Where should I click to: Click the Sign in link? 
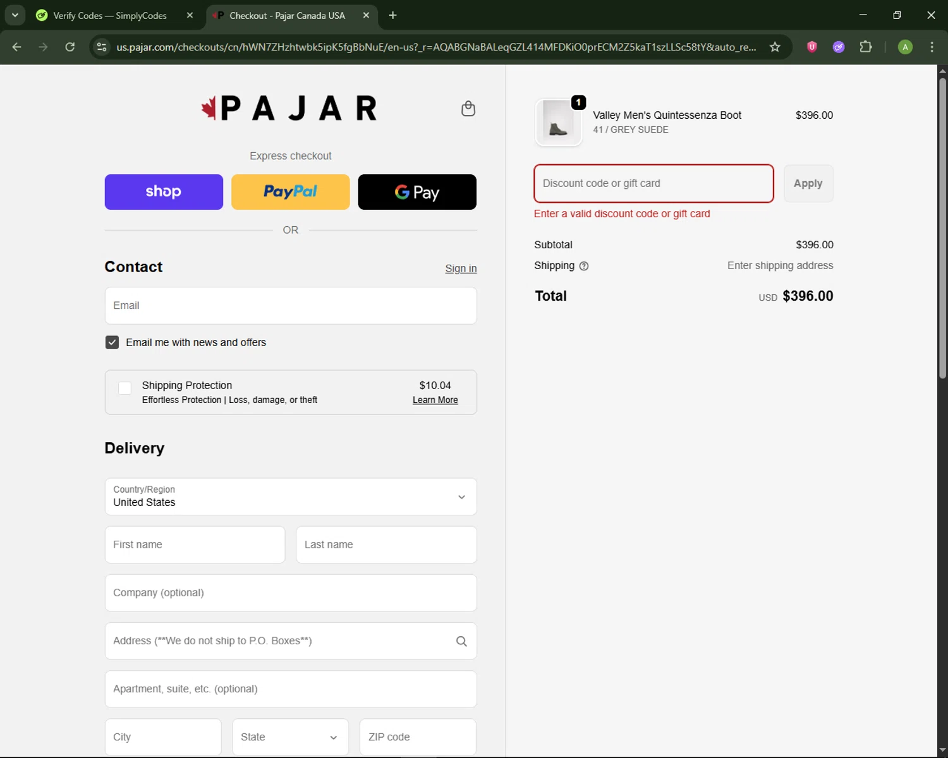pos(461,268)
